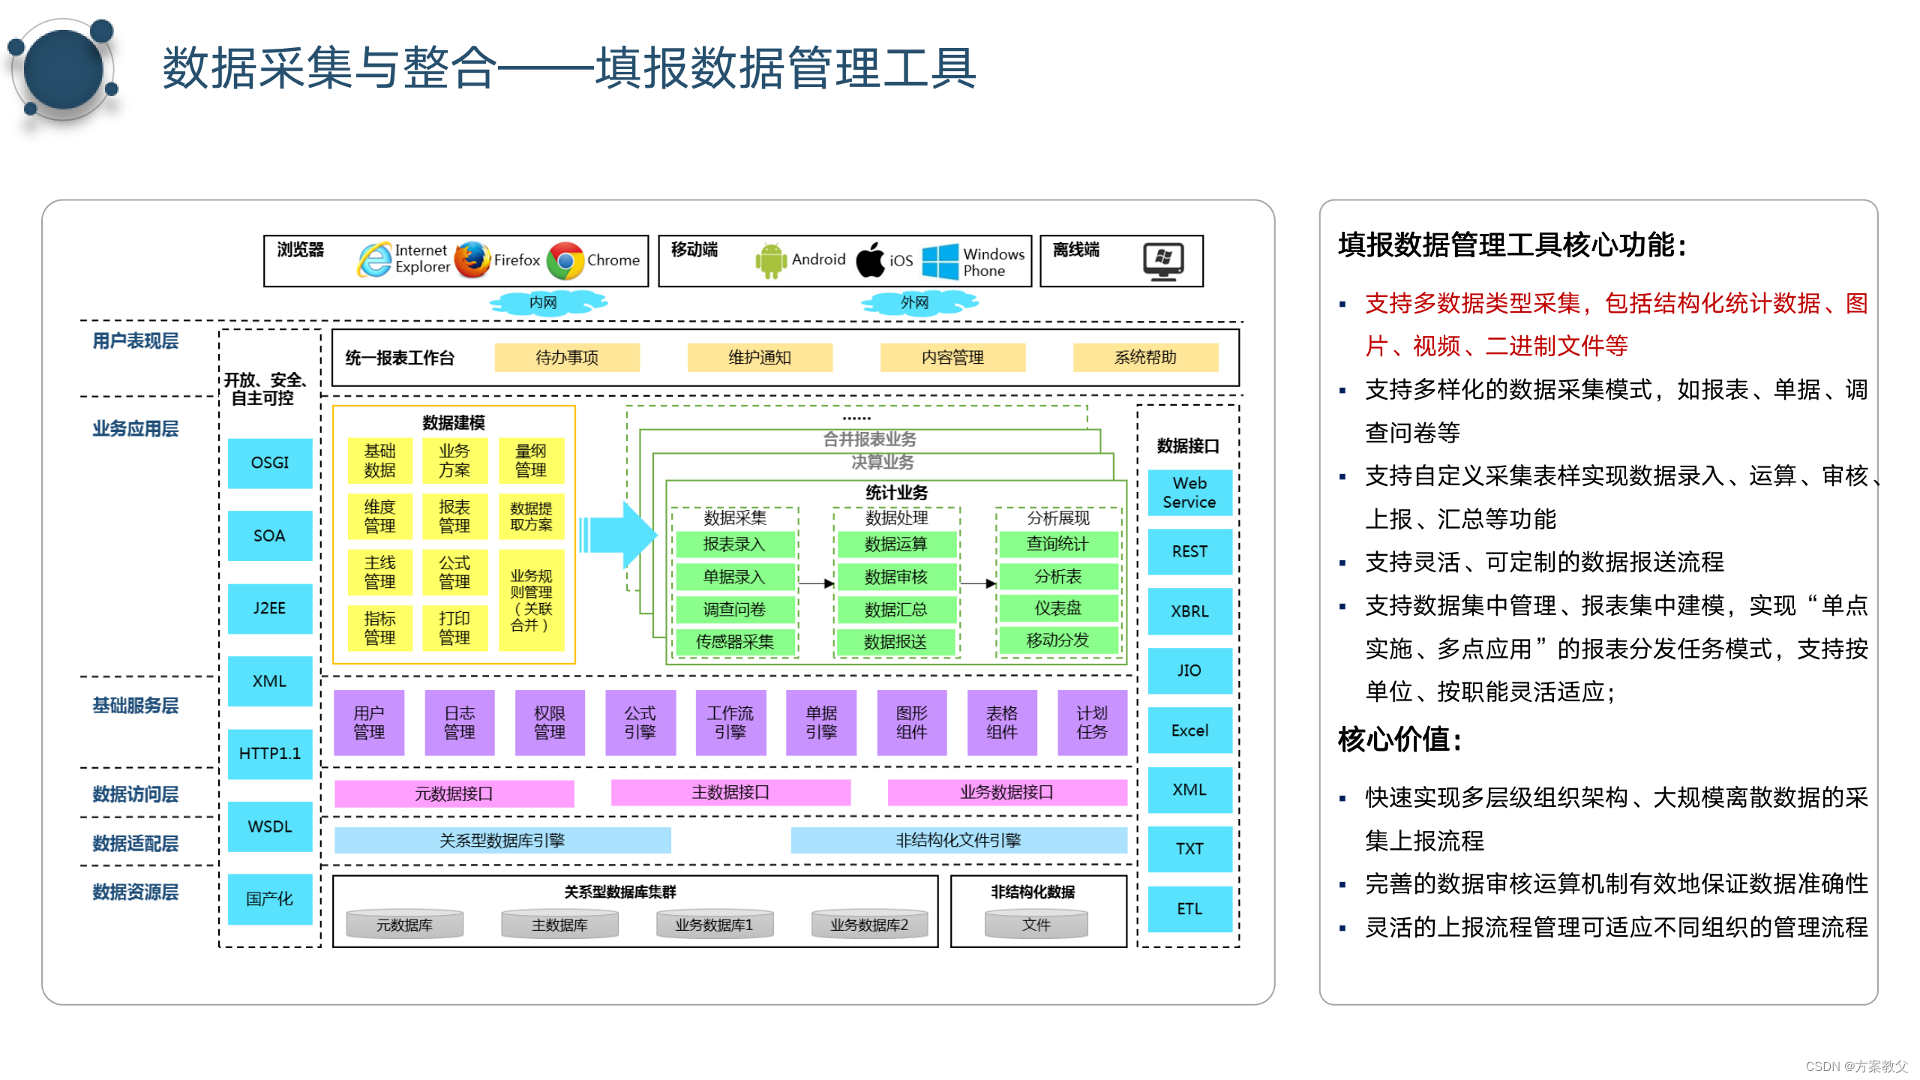Click the 文件 cylinder
Viewport: 1920px width, 1080px height.
click(1036, 924)
